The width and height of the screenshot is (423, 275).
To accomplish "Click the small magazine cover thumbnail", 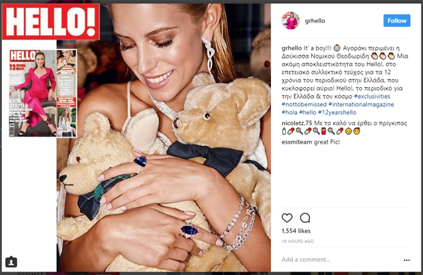I will click(x=43, y=93).
